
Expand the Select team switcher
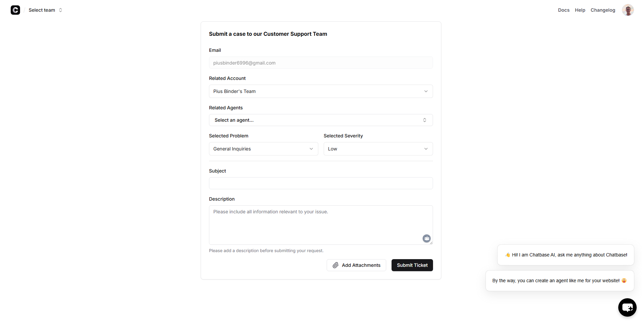(45, 10)
